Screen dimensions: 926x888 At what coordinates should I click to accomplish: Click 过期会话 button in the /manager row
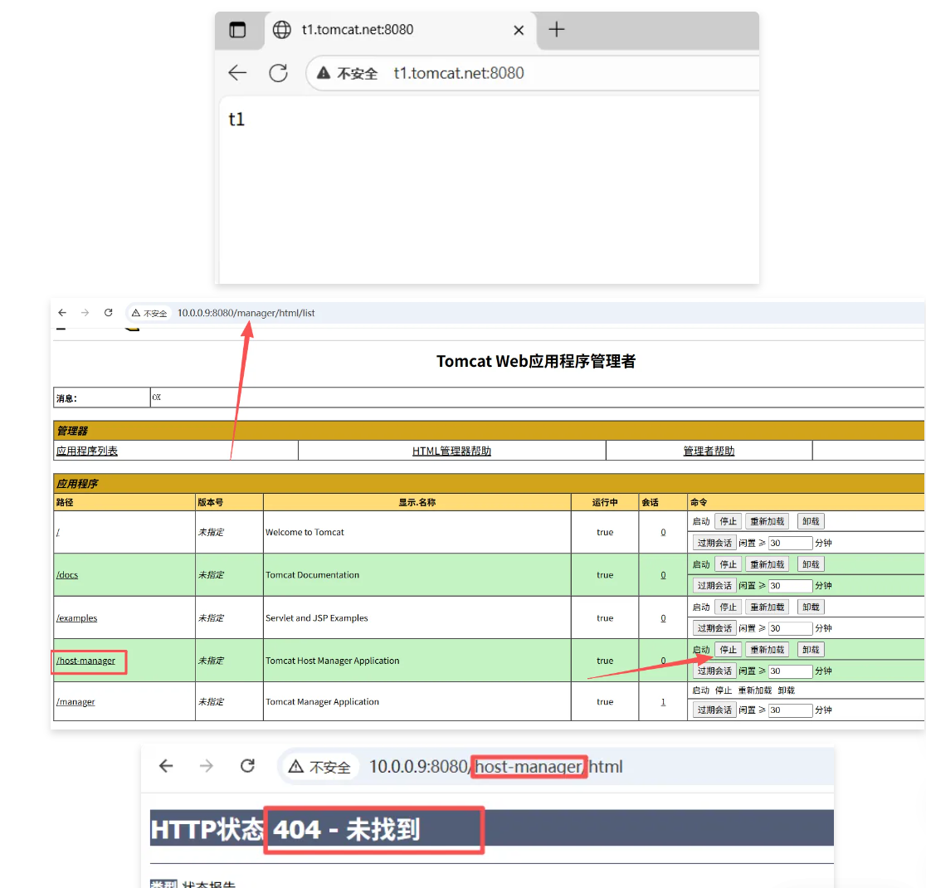[x=714, y=710]
